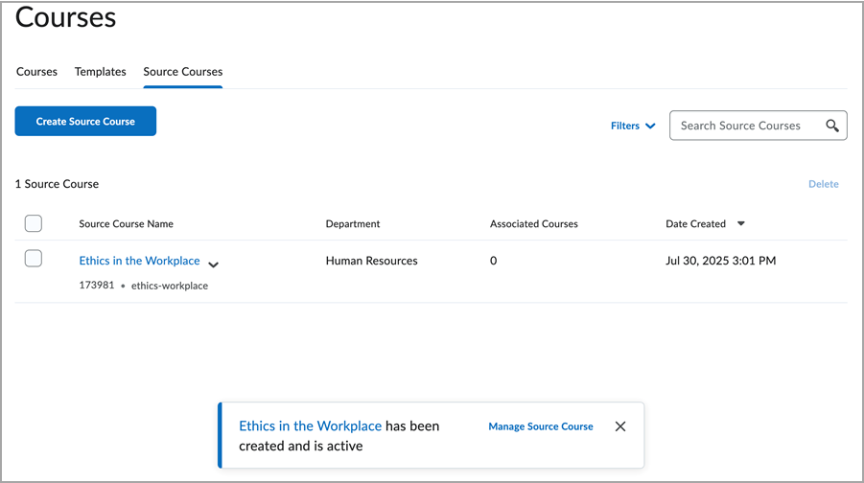Switch to the Courses tab
This screenshot has height=483, width=864.
(x=36, y=72)
